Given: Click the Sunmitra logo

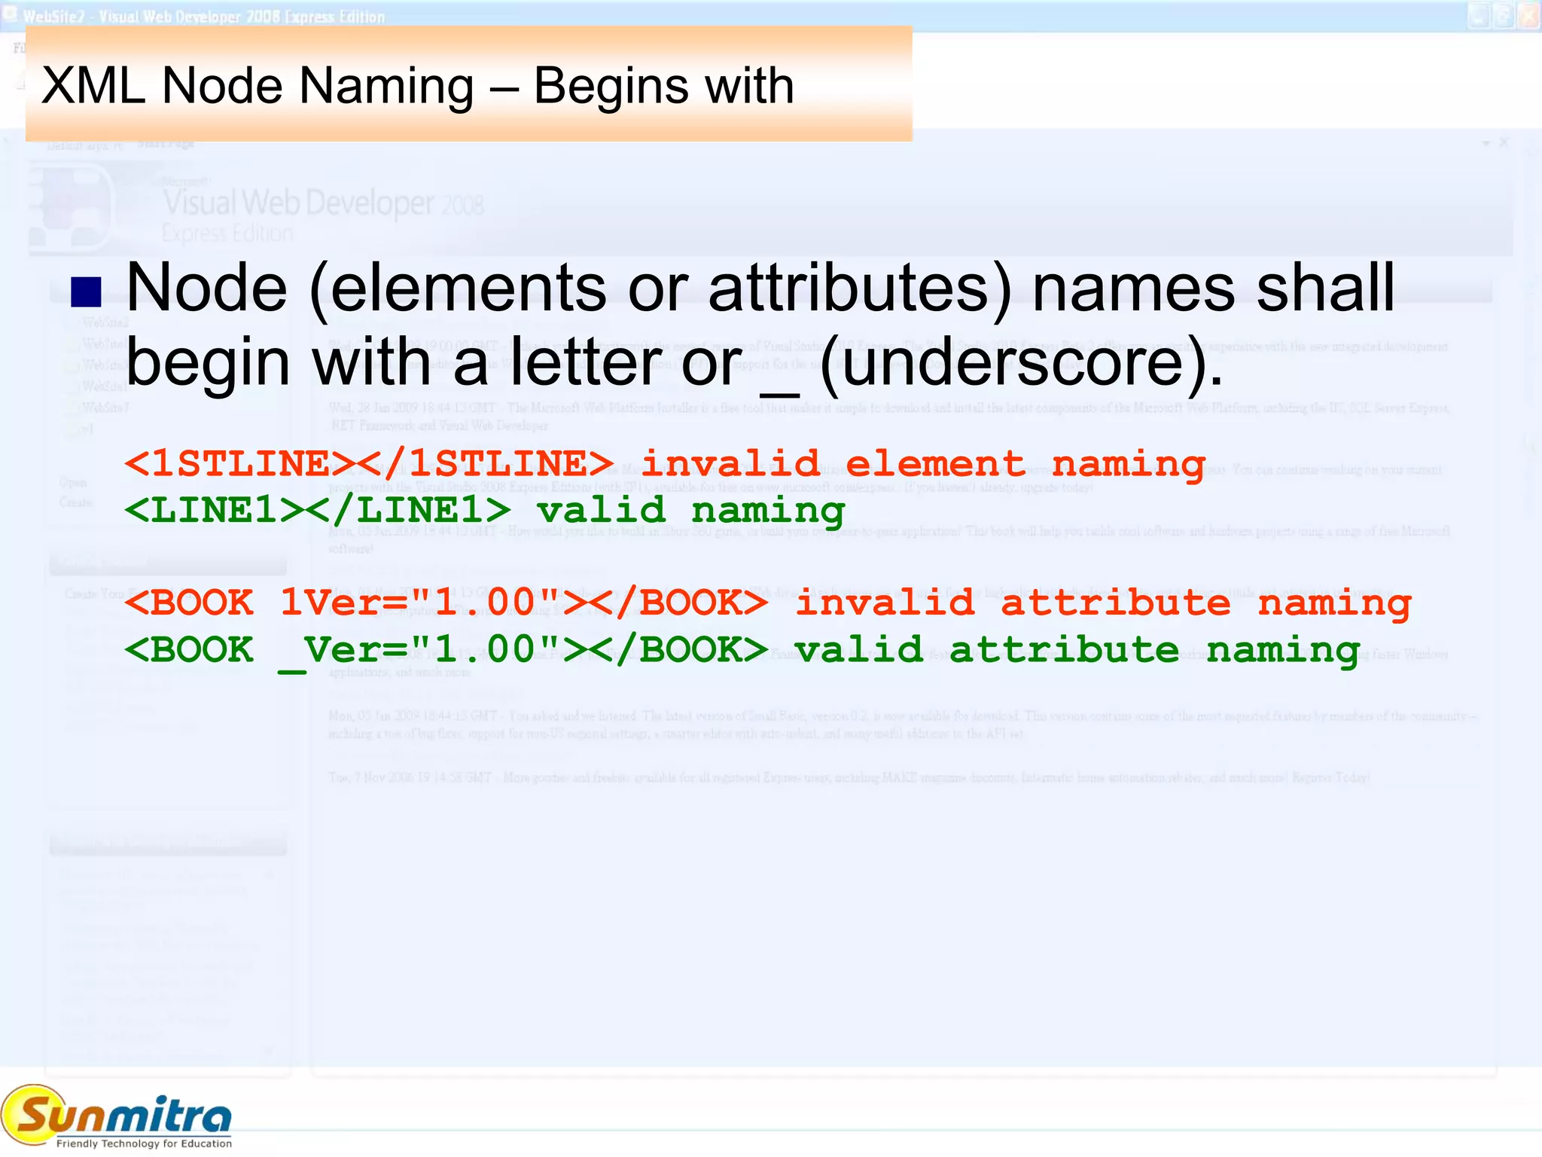Looking at the screenshot, I should pyautogui.click(x=117, y=1116).
